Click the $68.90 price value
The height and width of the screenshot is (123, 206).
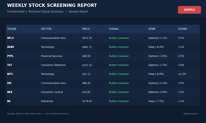(86, 56)
